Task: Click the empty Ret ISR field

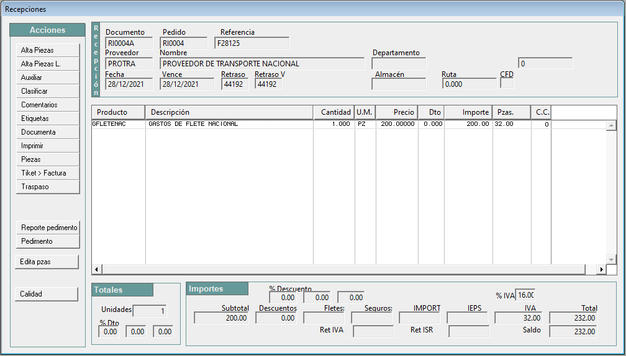Action: click(469, 332)
